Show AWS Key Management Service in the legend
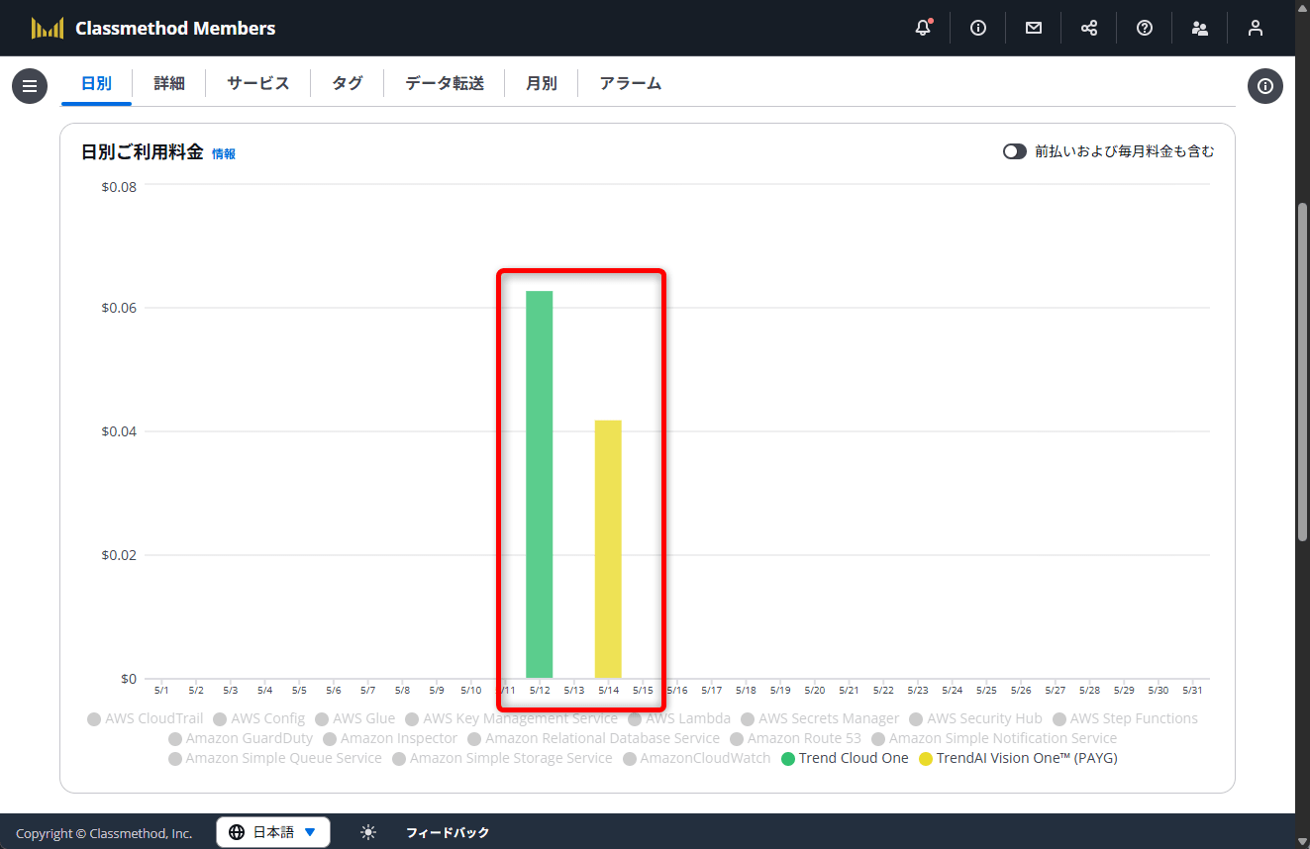Viewport: 1310px width, 849px height. (512, 719)
